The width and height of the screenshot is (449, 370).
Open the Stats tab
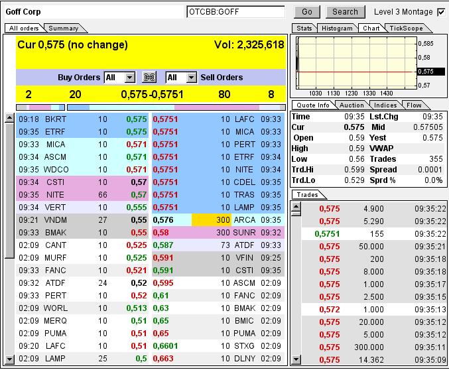[304, 28]
